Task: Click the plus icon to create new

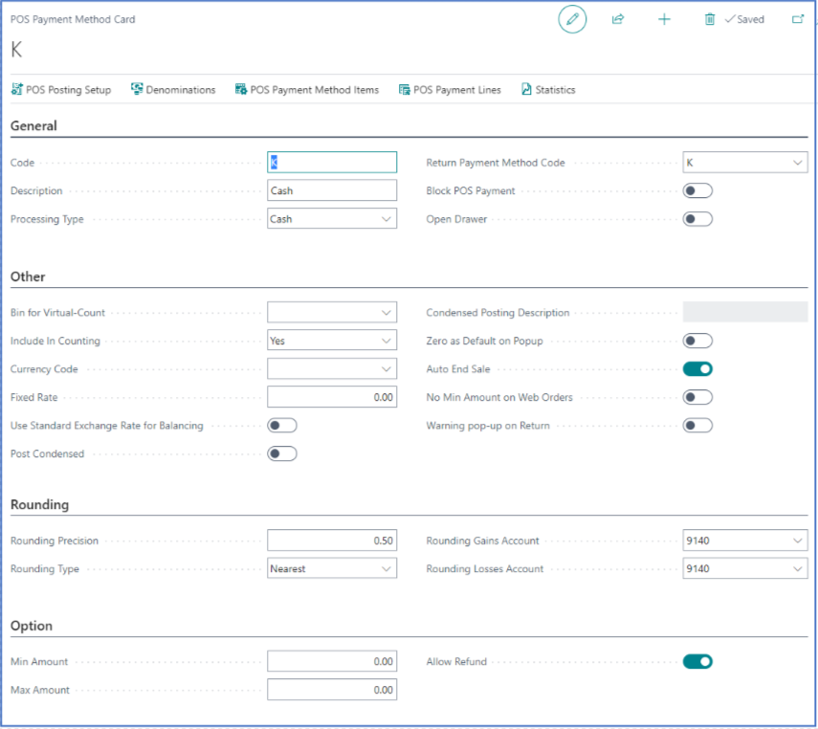Action: click(664, 19)
